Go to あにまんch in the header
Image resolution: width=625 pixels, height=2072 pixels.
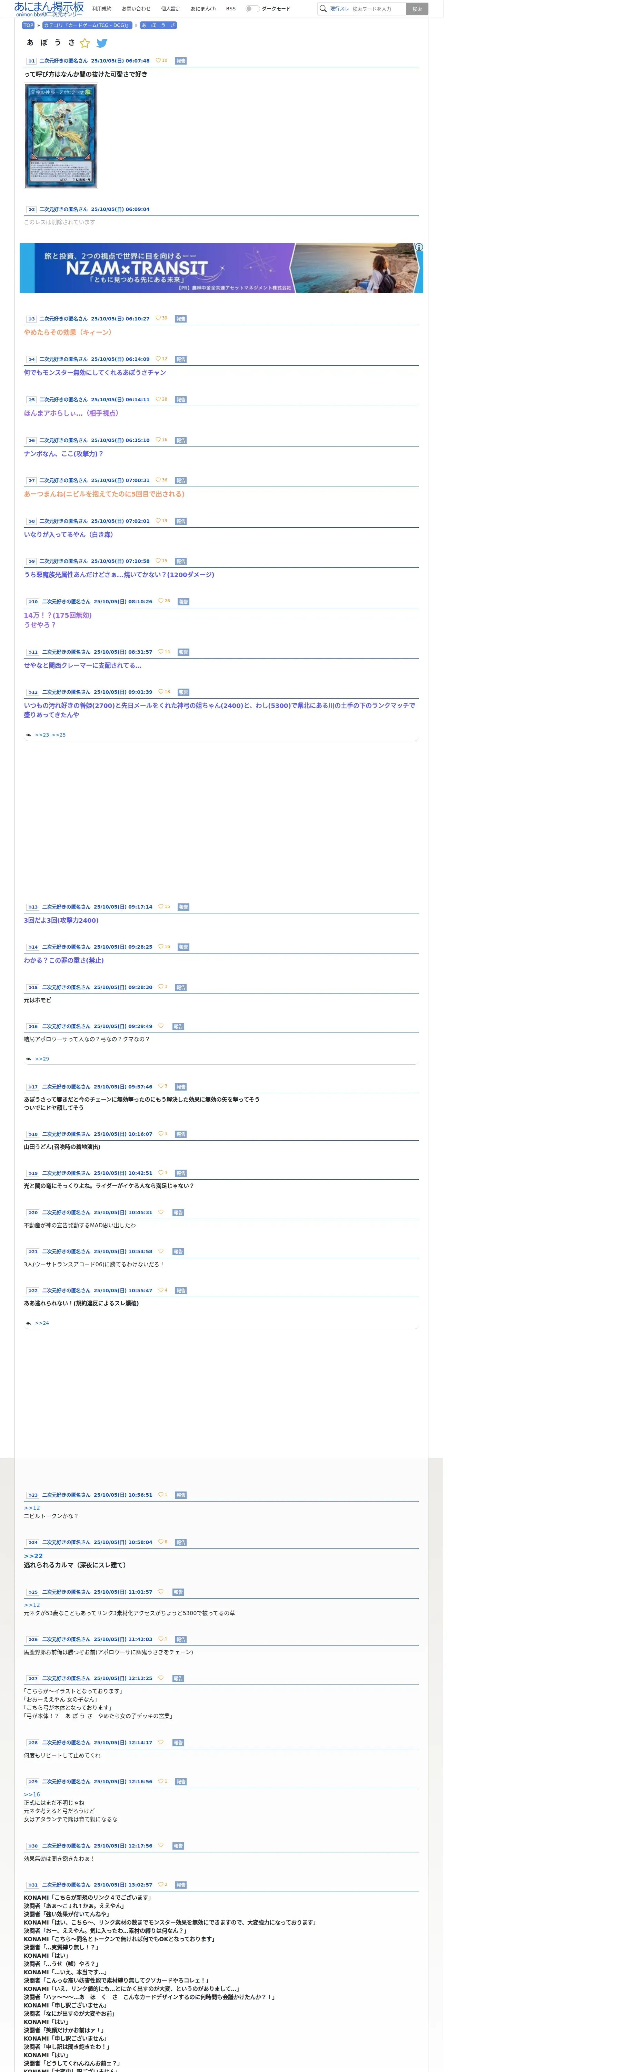pos(203,9)
